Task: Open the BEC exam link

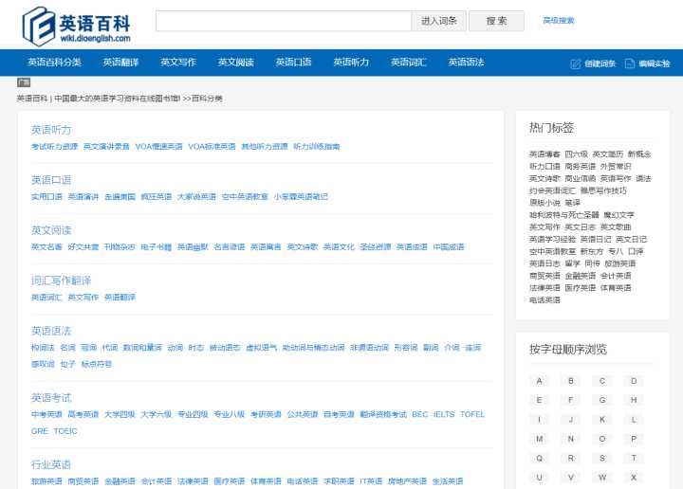Action: 419,414
